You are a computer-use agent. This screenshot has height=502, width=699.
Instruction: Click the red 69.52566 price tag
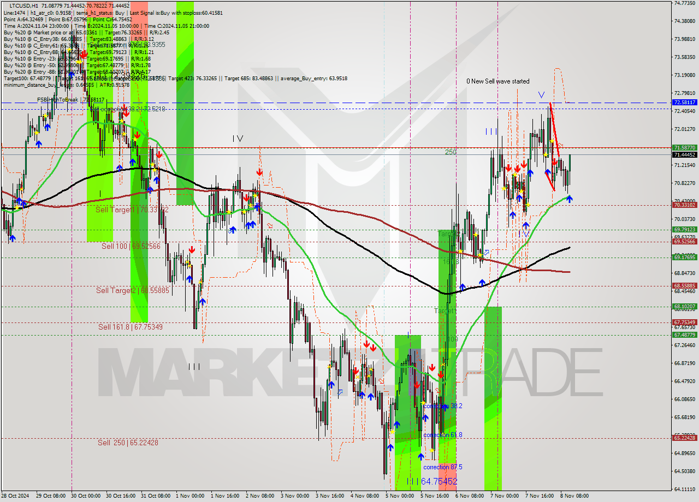click(x=685, y=241)
